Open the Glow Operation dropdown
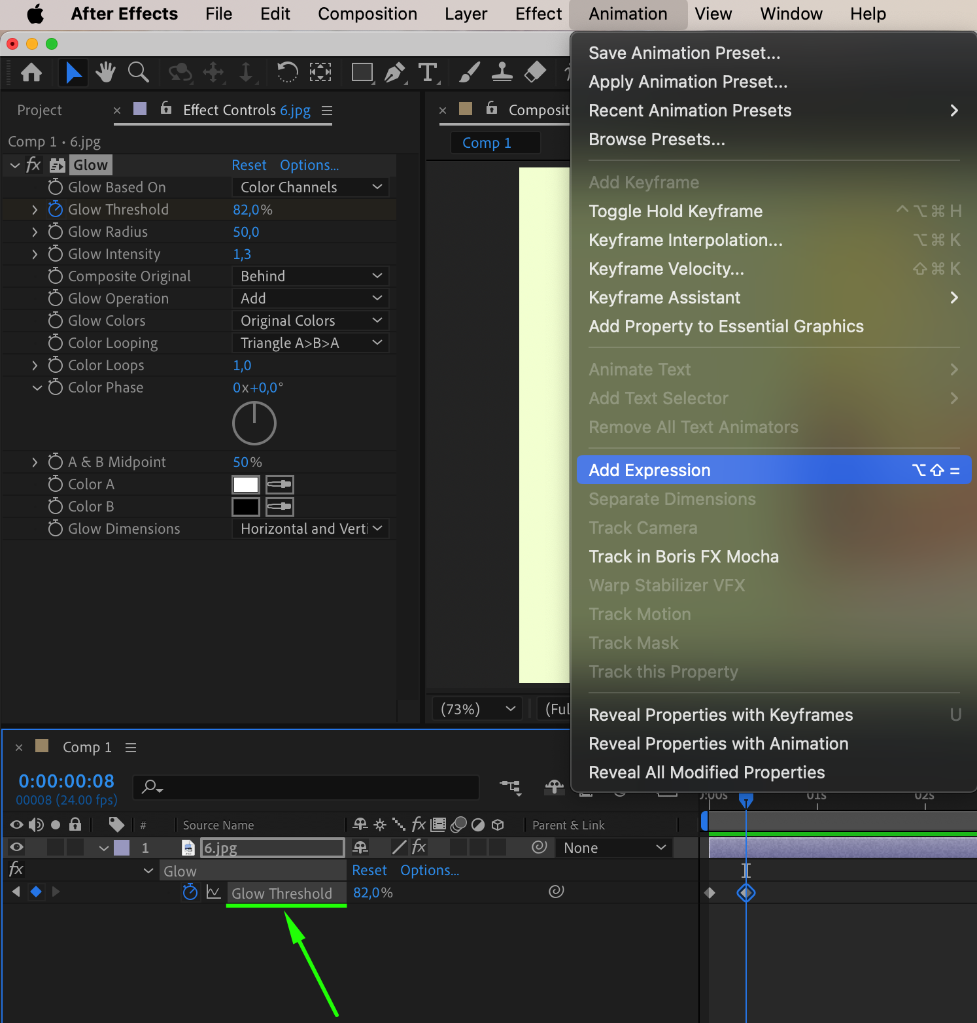This screenshot has height=1023, width=977. pyautogui.click(x=311, y=298)
